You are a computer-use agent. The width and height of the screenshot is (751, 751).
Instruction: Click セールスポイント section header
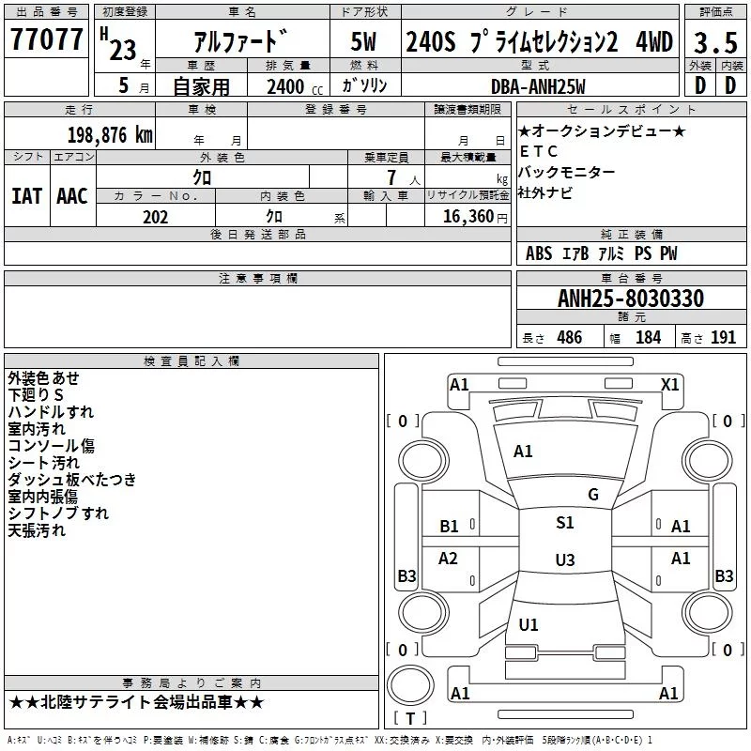[631, 110]
